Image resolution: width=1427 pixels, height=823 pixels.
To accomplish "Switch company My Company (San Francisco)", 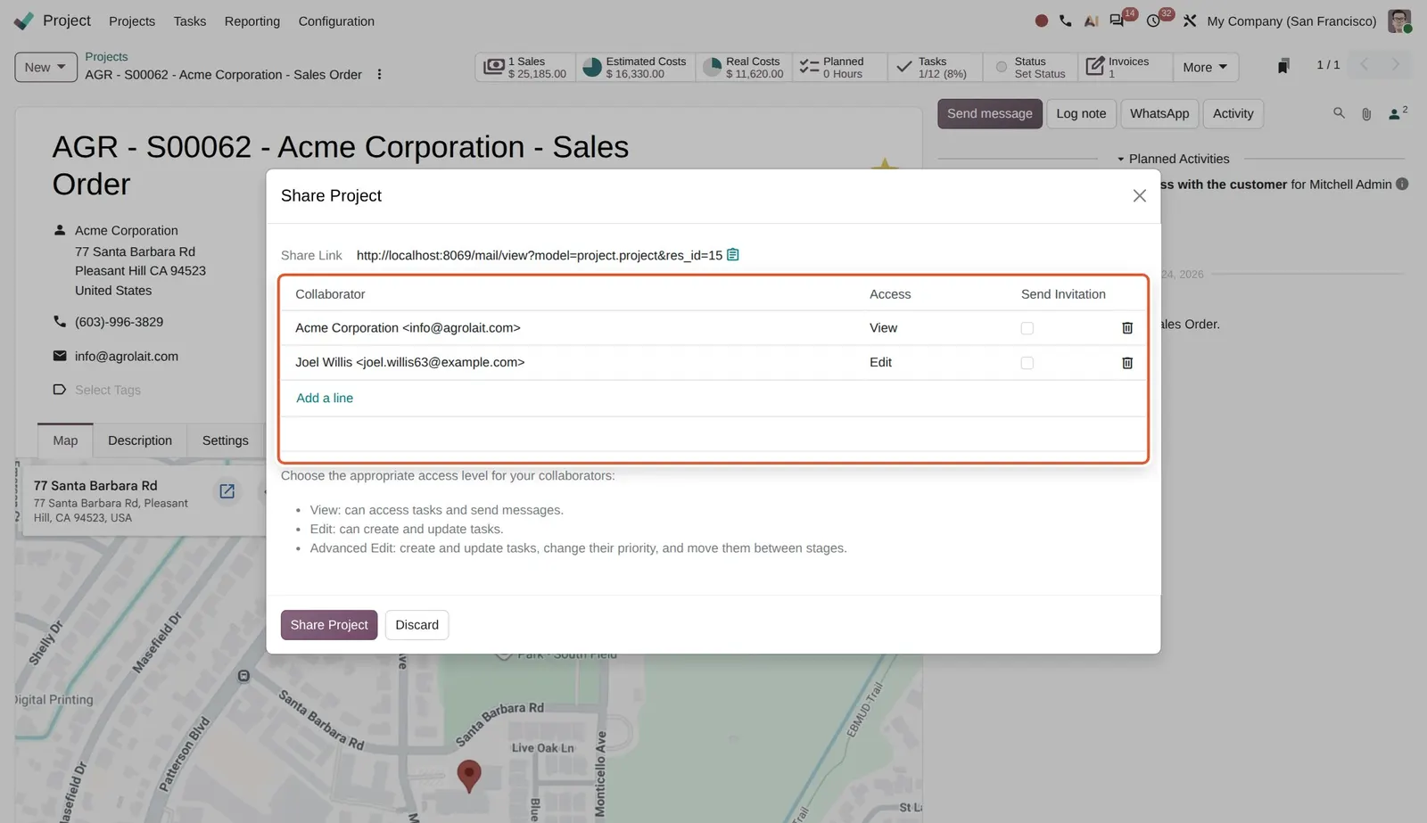I will click(1291, 21).
